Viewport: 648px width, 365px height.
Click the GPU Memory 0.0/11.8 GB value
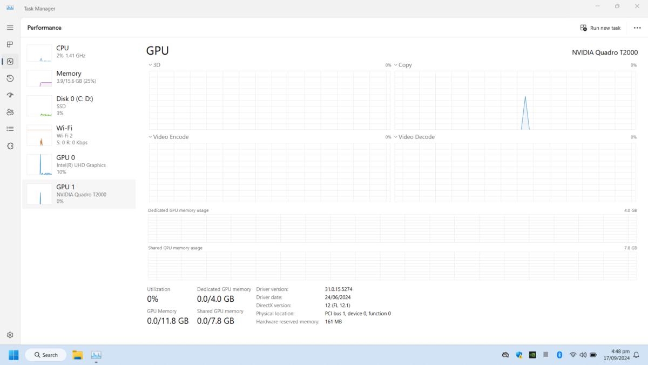pos(168,321)
